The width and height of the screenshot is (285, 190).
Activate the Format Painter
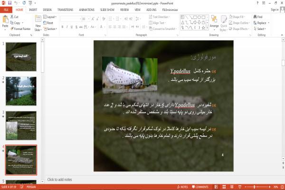click(20, 28)
